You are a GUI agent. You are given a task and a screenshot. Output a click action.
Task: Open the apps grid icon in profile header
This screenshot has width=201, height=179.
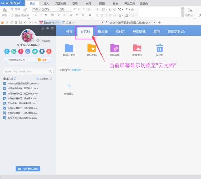[x=52, y=28]
